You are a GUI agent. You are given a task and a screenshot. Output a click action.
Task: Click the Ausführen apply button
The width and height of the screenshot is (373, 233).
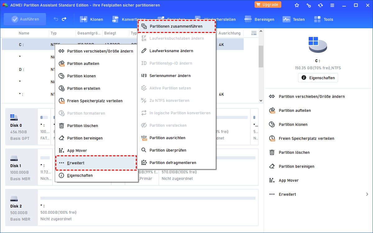click(25, 19)
